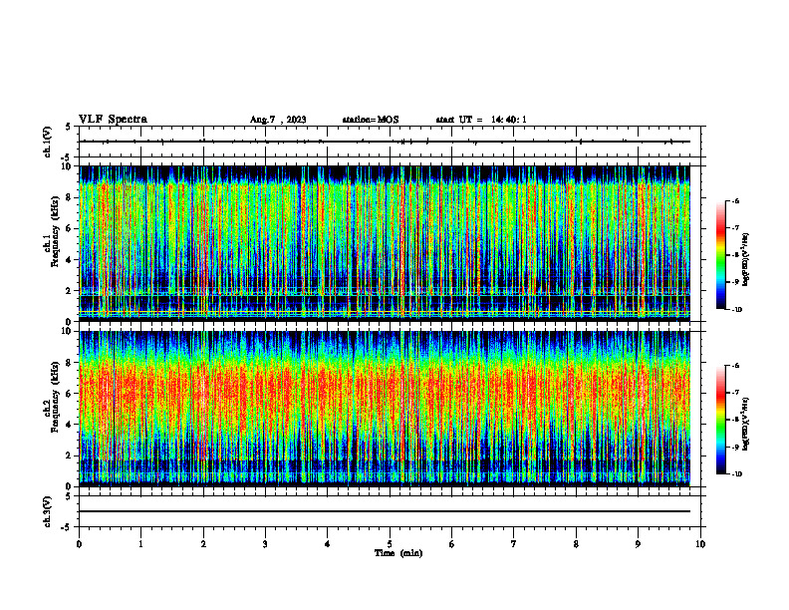The height and width of the screenshot is (610, 789).
Task: Click the "6" kHz tick on ch.2 axis
Action: tap(71, 394)
